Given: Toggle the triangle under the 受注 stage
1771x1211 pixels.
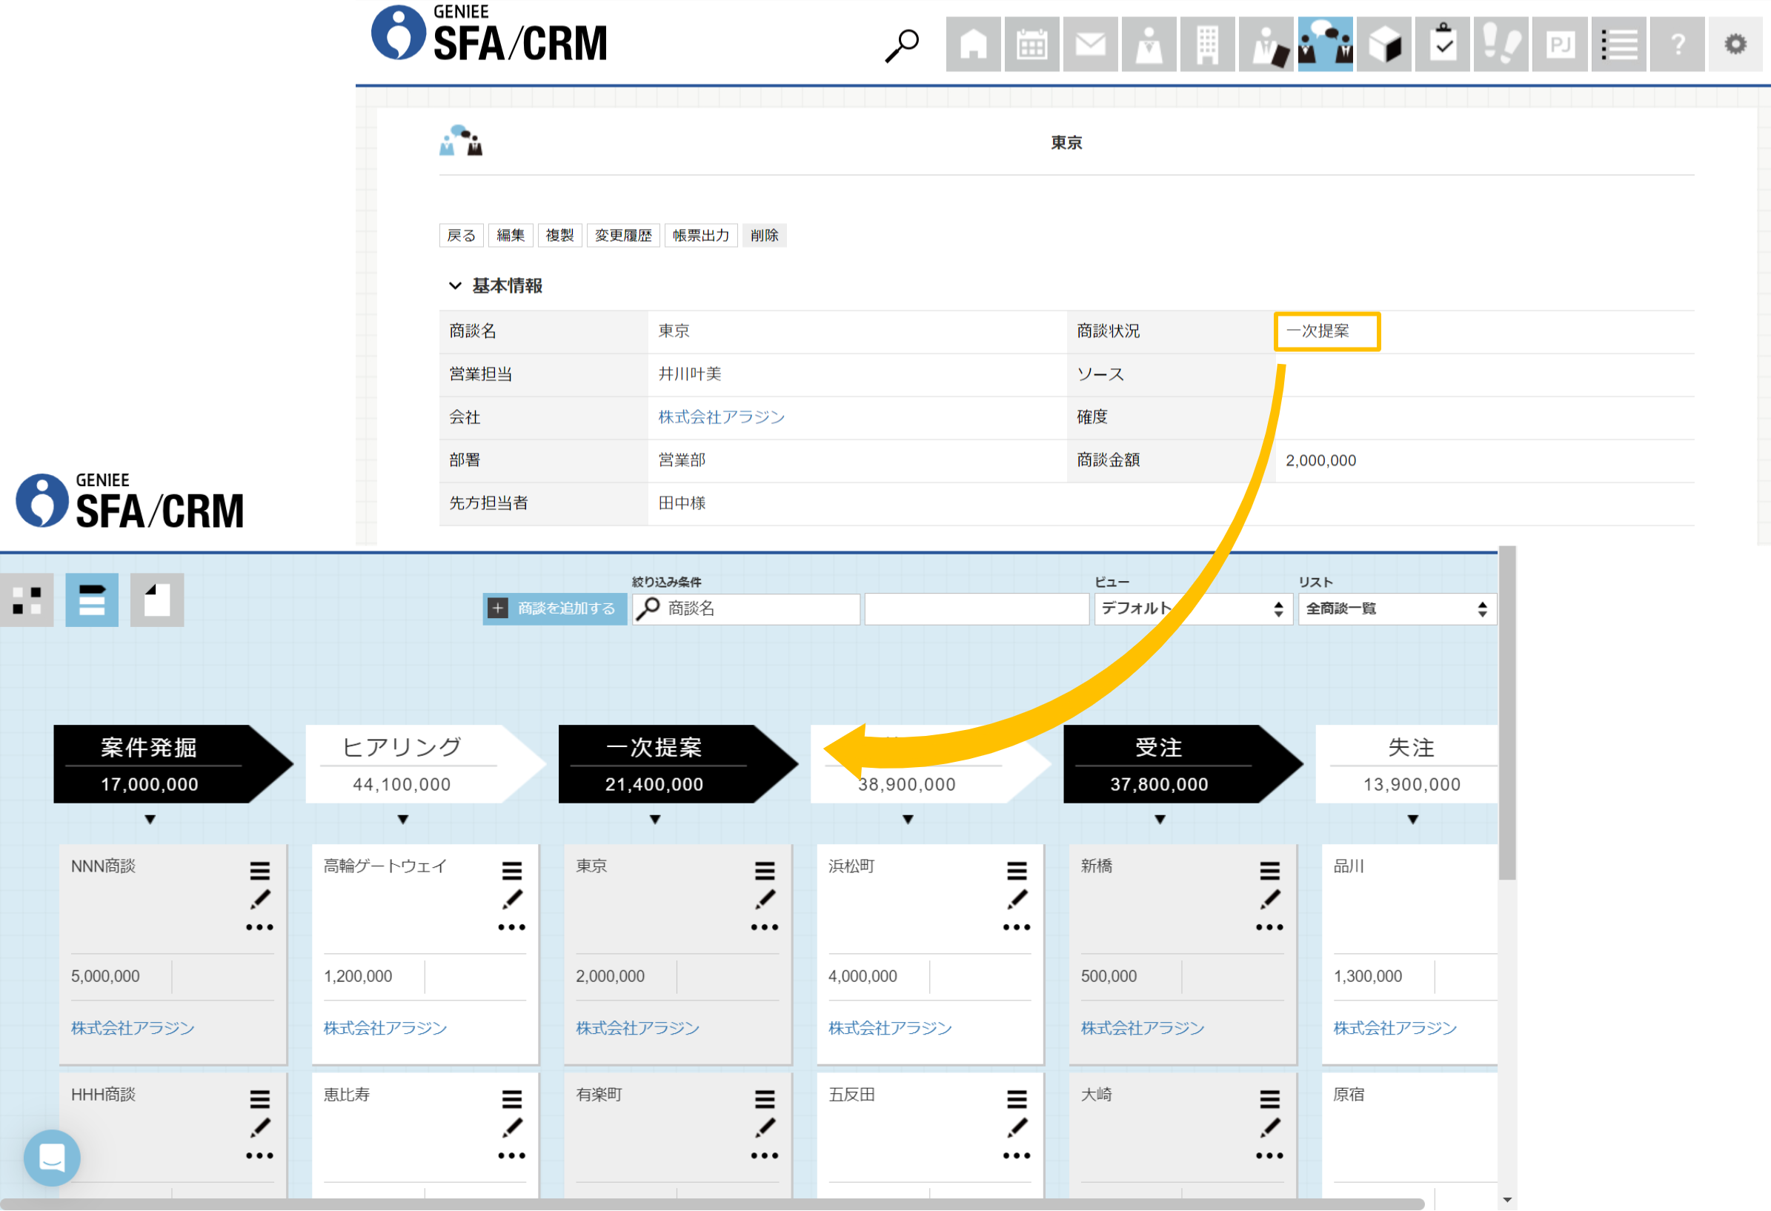Looking at the screenshot, I should 1160,820.
